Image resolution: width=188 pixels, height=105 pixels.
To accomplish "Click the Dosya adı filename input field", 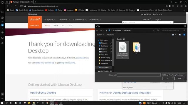I will click(x=138, y=75).
